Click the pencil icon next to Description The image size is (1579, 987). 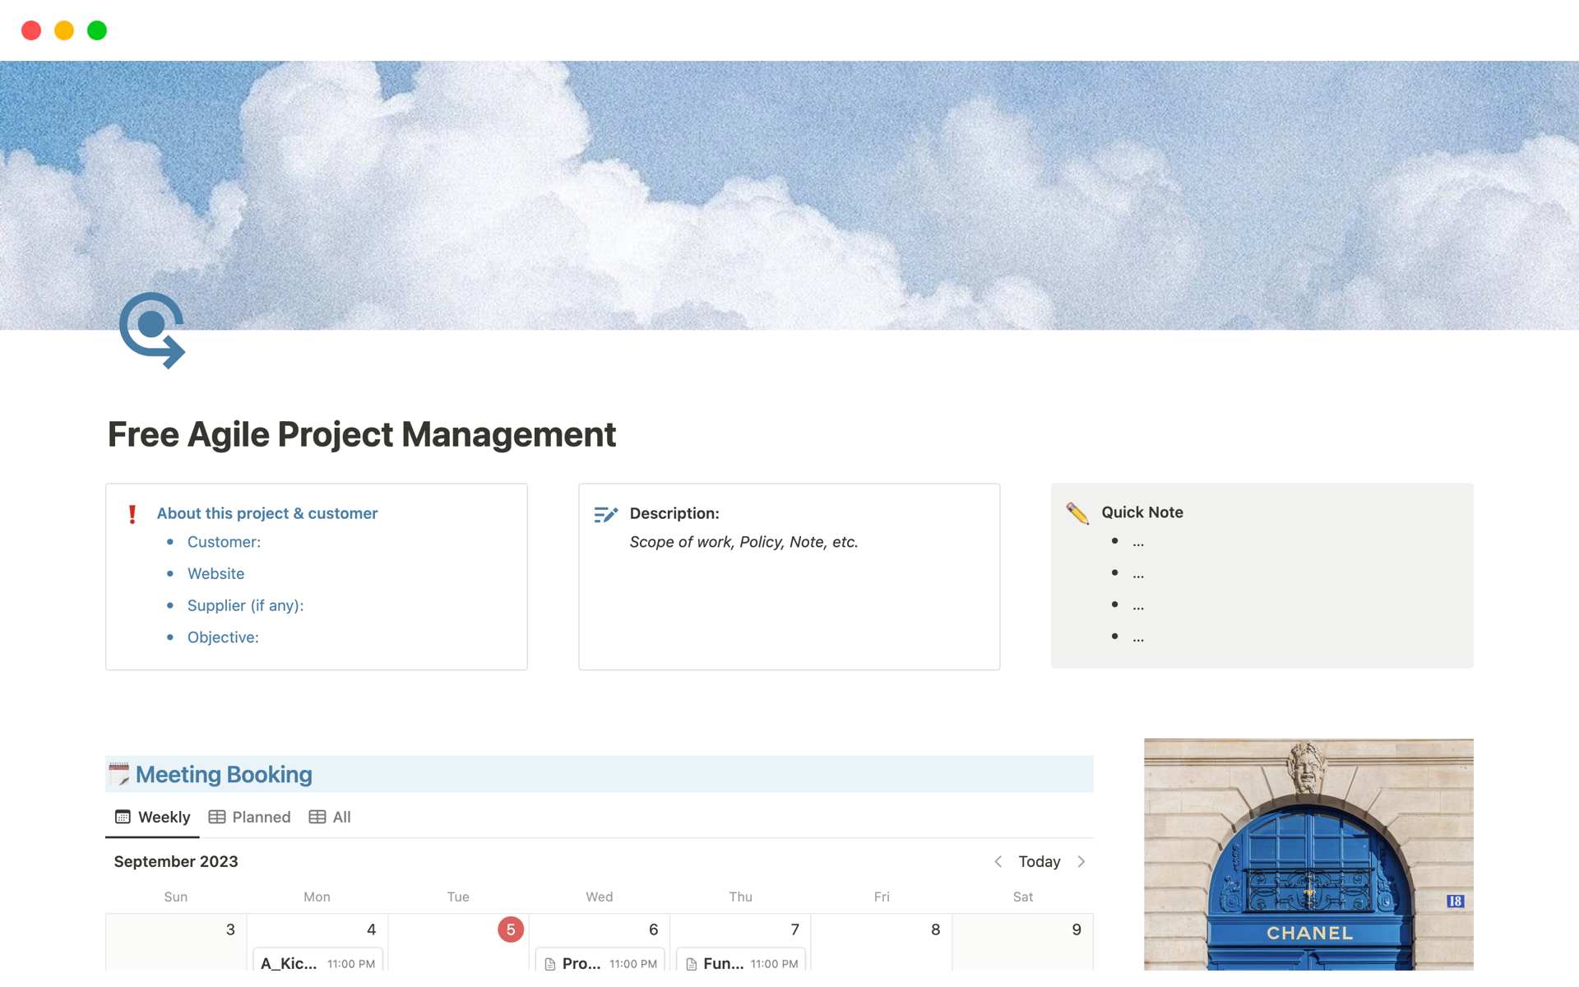(x=606, y=514)
